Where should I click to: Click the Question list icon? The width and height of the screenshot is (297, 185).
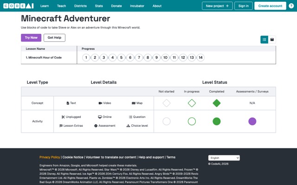tap(130, 117)
